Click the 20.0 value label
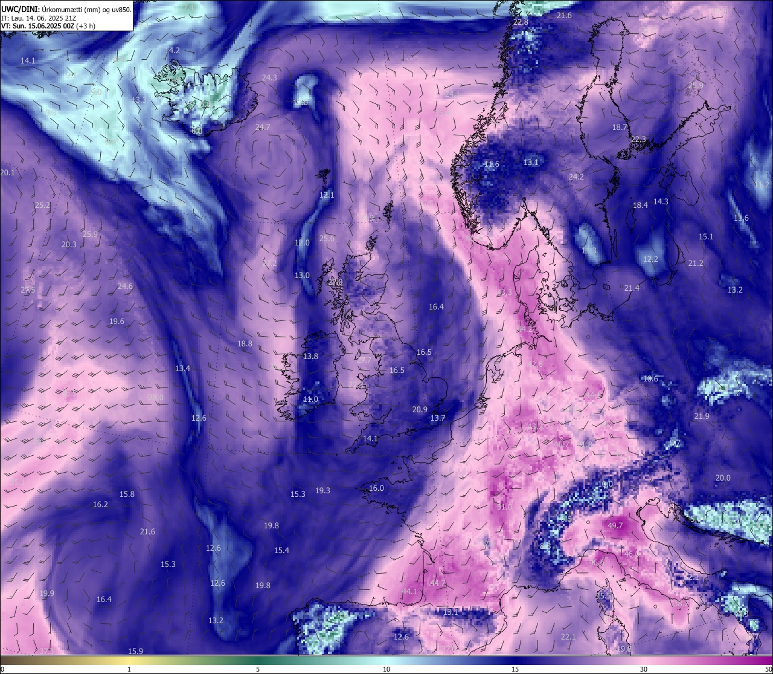 coord(723,478)
